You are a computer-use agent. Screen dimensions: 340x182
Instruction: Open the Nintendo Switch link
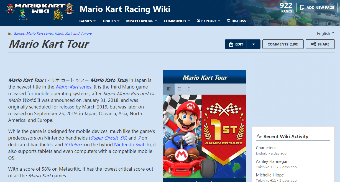132,145
